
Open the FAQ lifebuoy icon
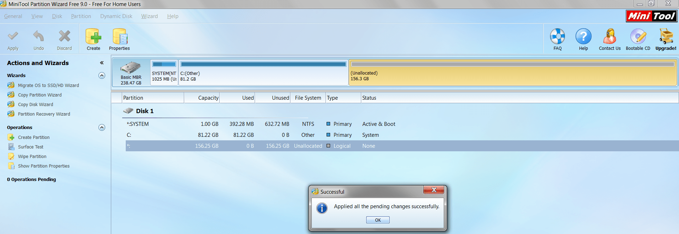tap(558, 36)
